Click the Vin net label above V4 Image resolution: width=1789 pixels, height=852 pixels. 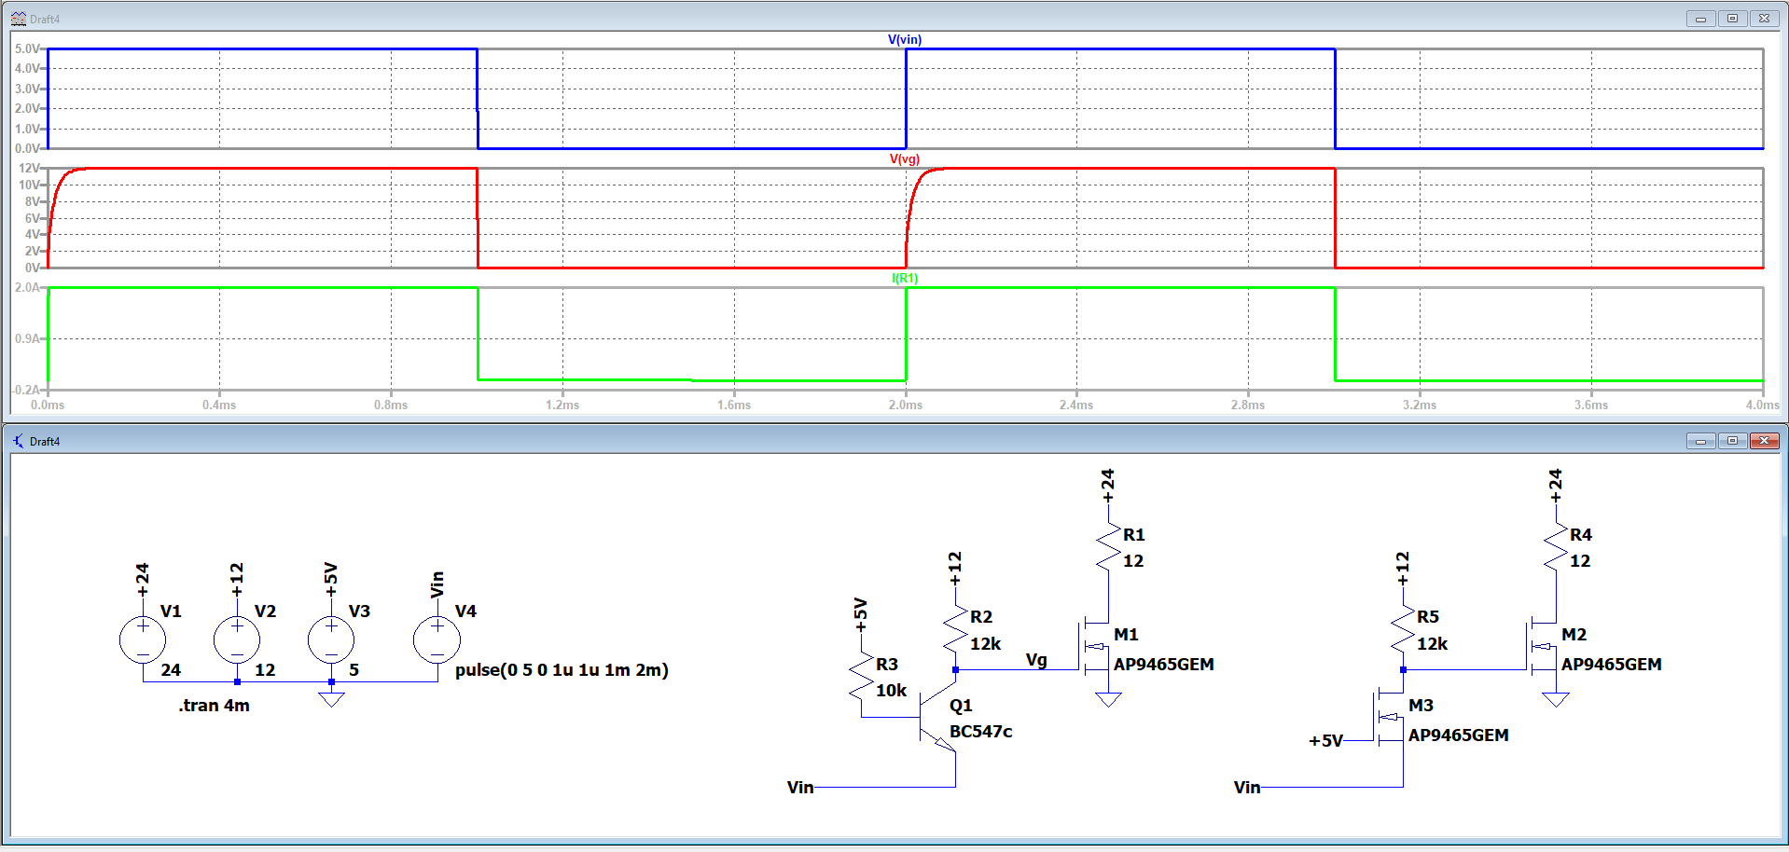pyautogui.click(x=437, y=584)
